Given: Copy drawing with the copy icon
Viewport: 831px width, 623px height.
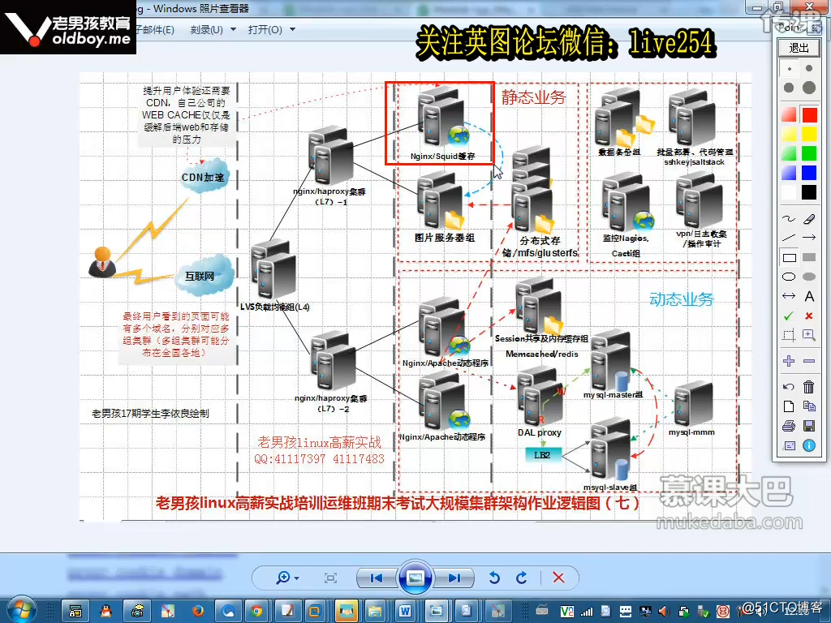Looking at the screenshot, I should point(809,406).
